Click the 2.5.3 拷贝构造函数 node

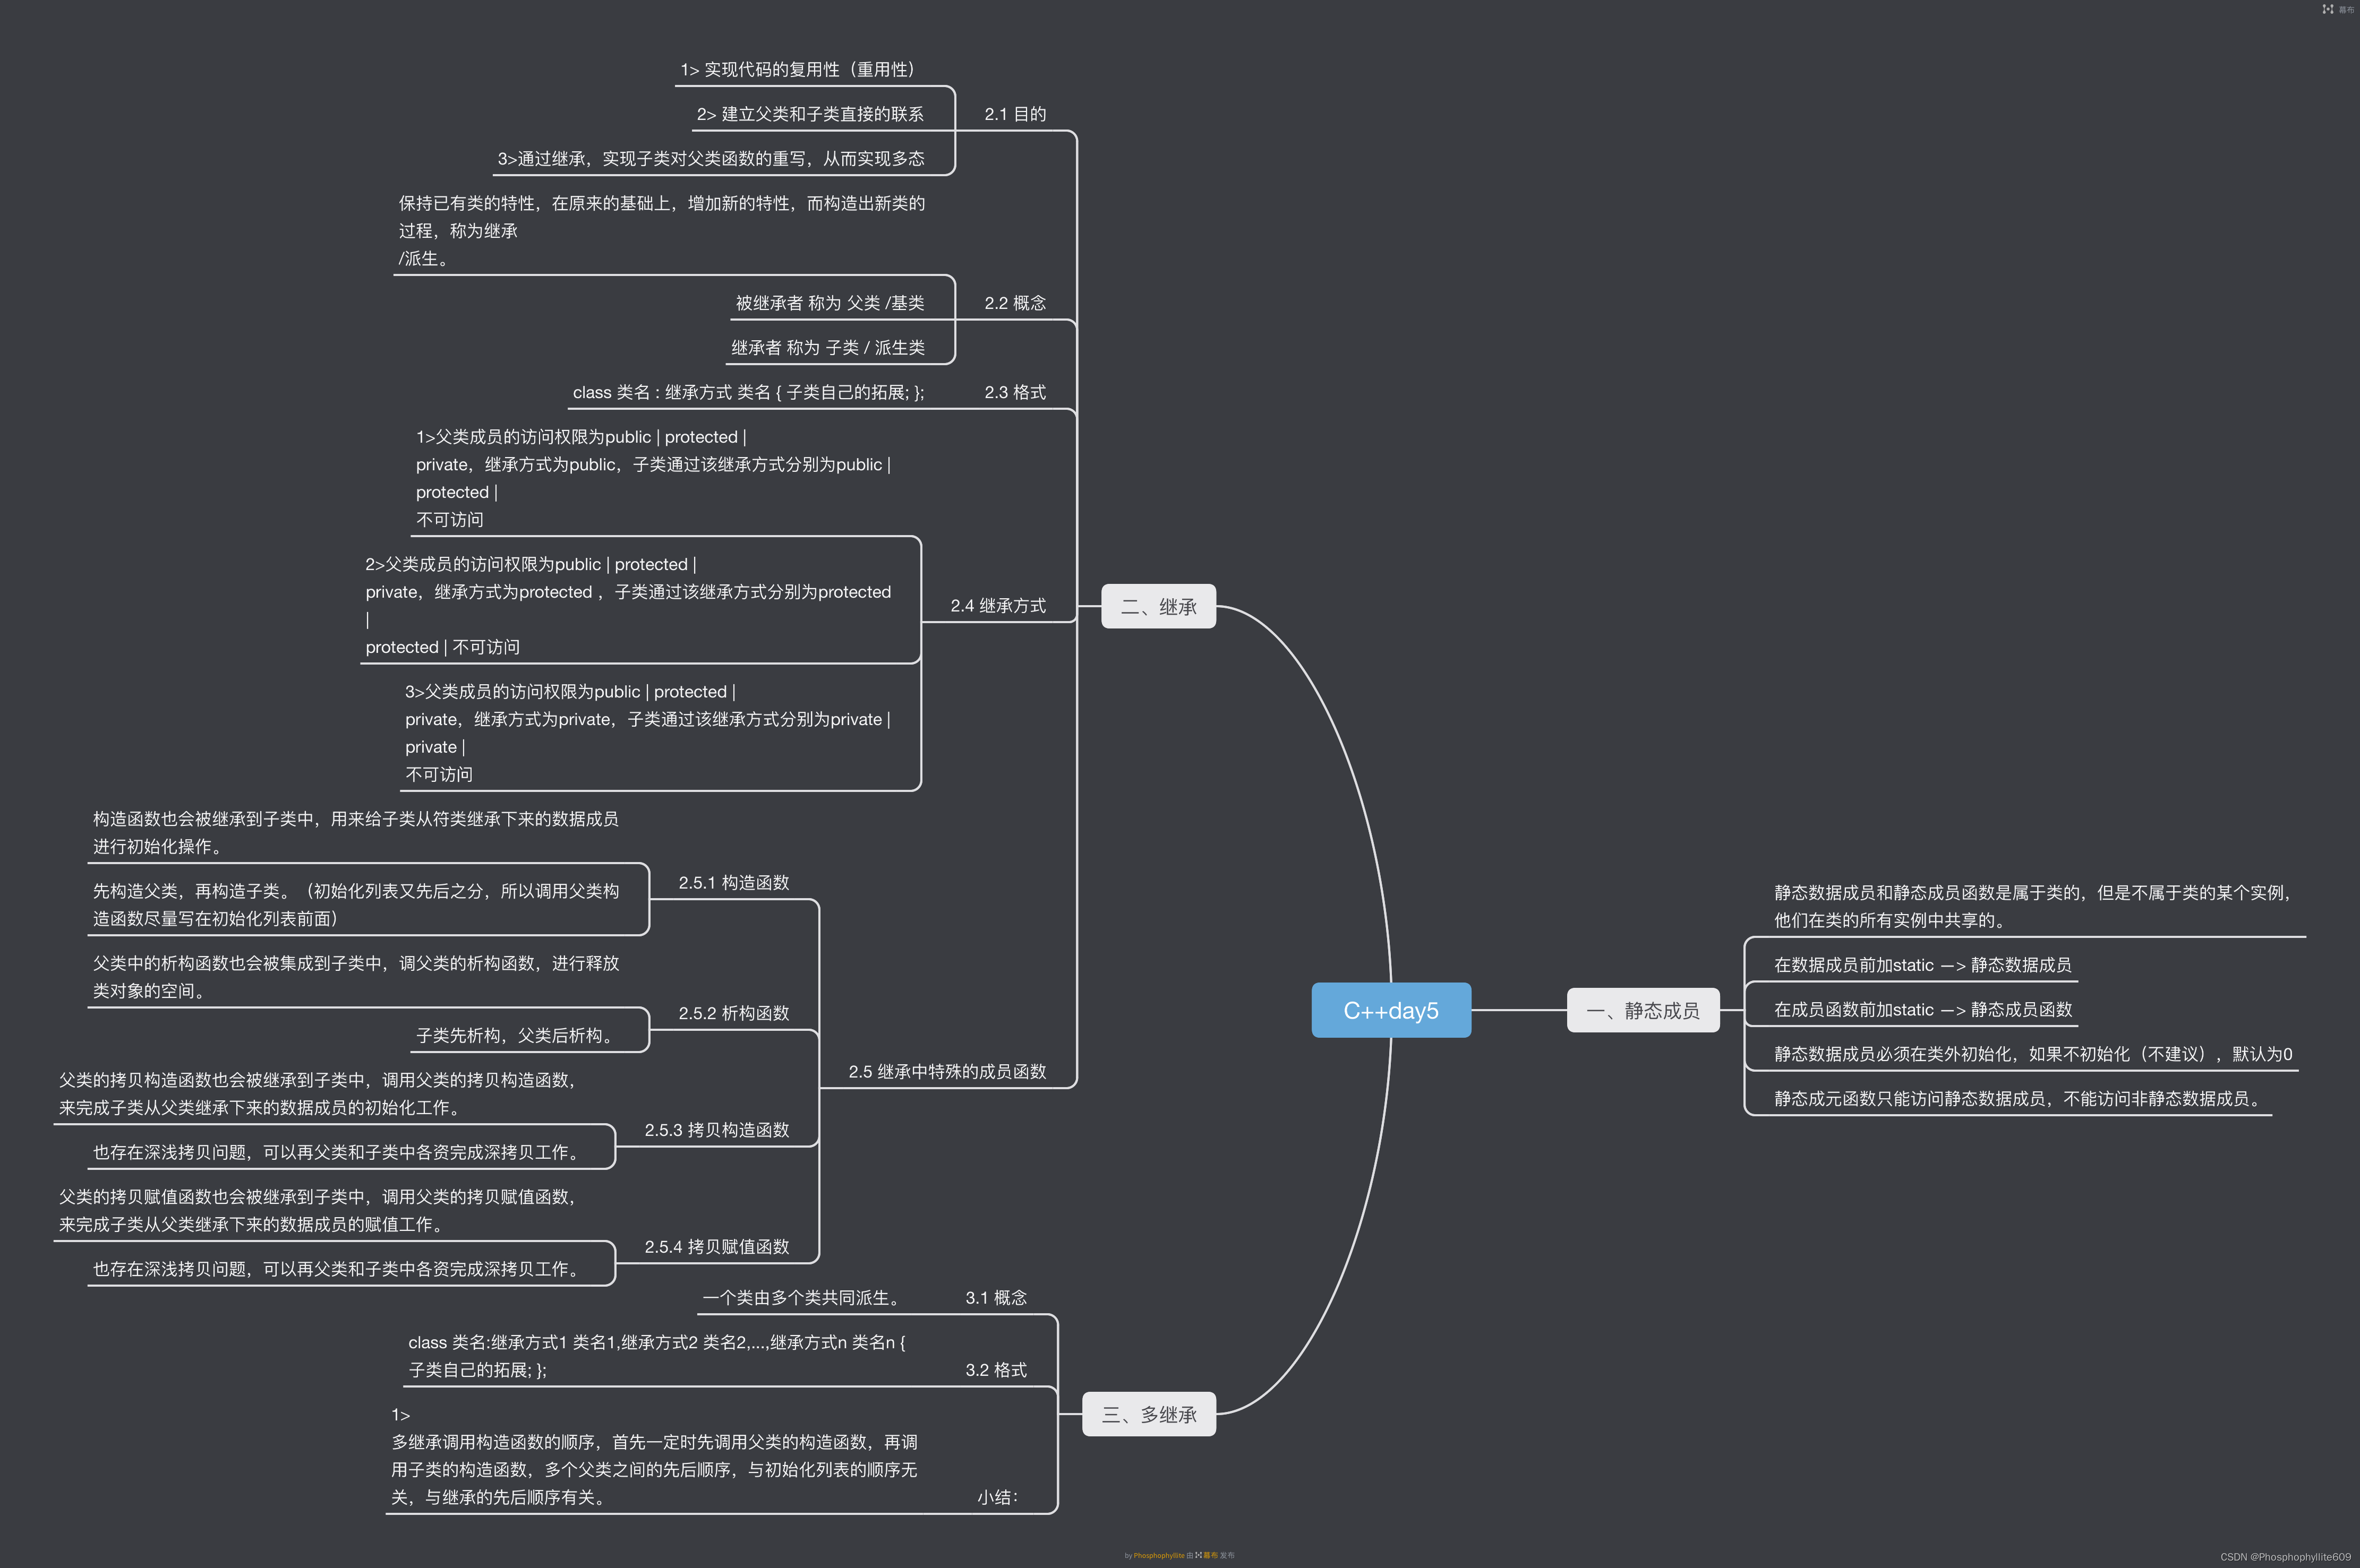(716, 1130)
